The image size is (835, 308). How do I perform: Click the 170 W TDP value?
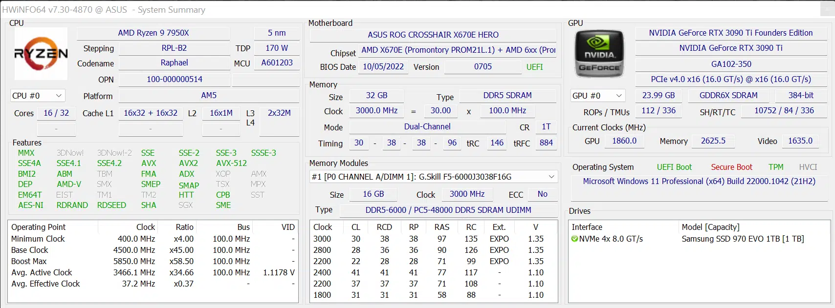[x=277, y=48]
